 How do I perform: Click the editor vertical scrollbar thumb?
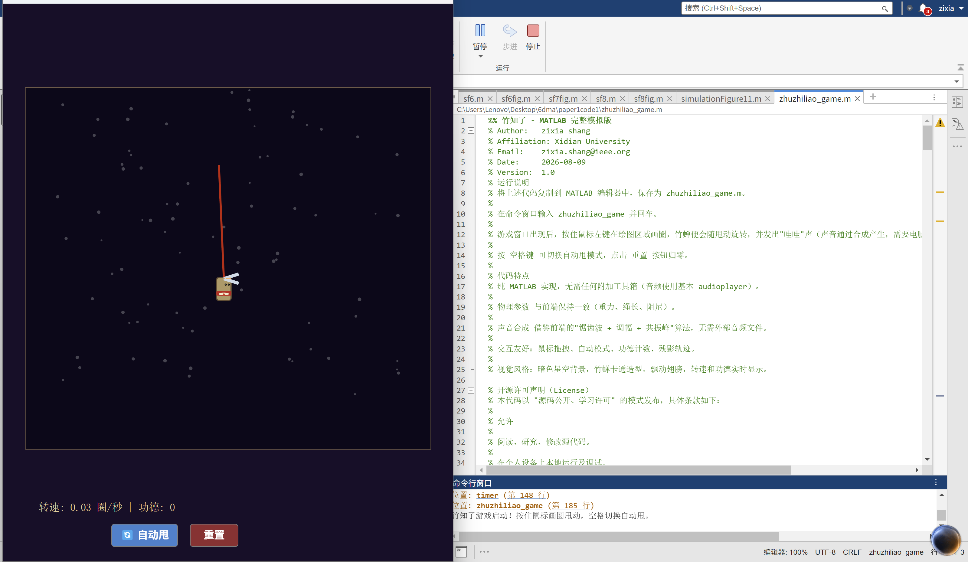click(x=927, y=138)
